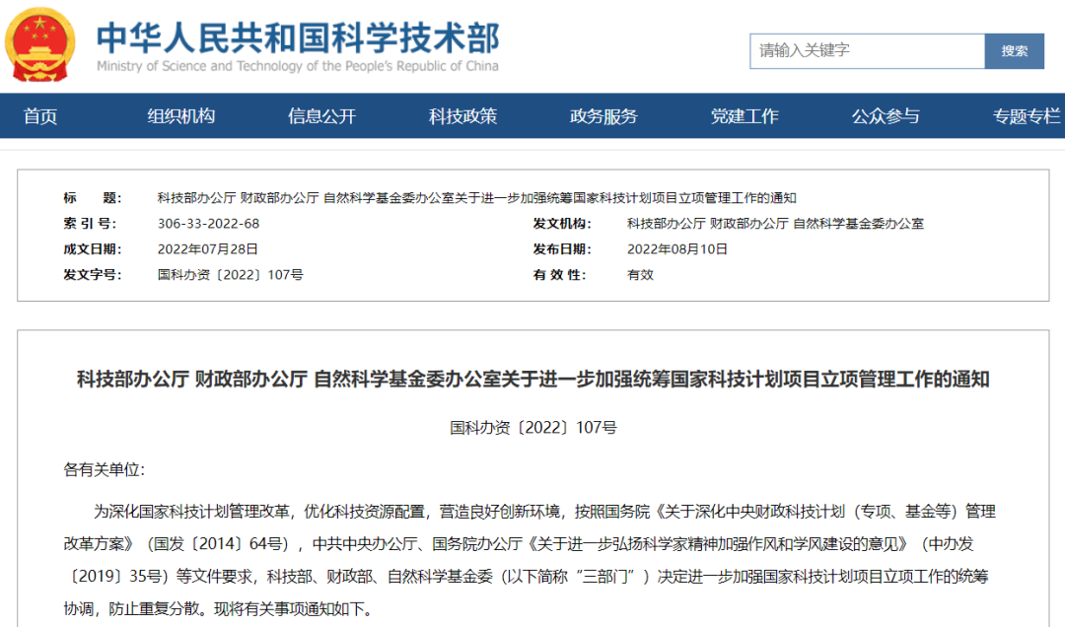Open the 公众参与 menu item
1065x627 pixels.
[886, 116]
